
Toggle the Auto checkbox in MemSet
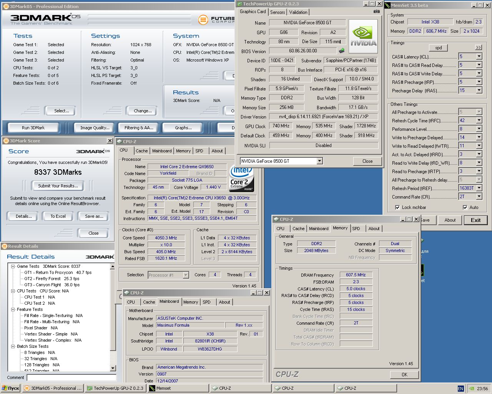coord(465,207)
